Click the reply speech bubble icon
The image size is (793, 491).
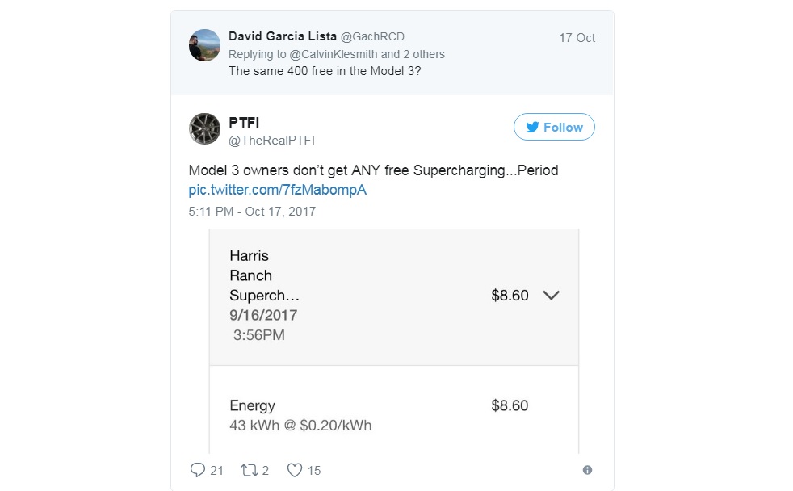pos(198,470)
